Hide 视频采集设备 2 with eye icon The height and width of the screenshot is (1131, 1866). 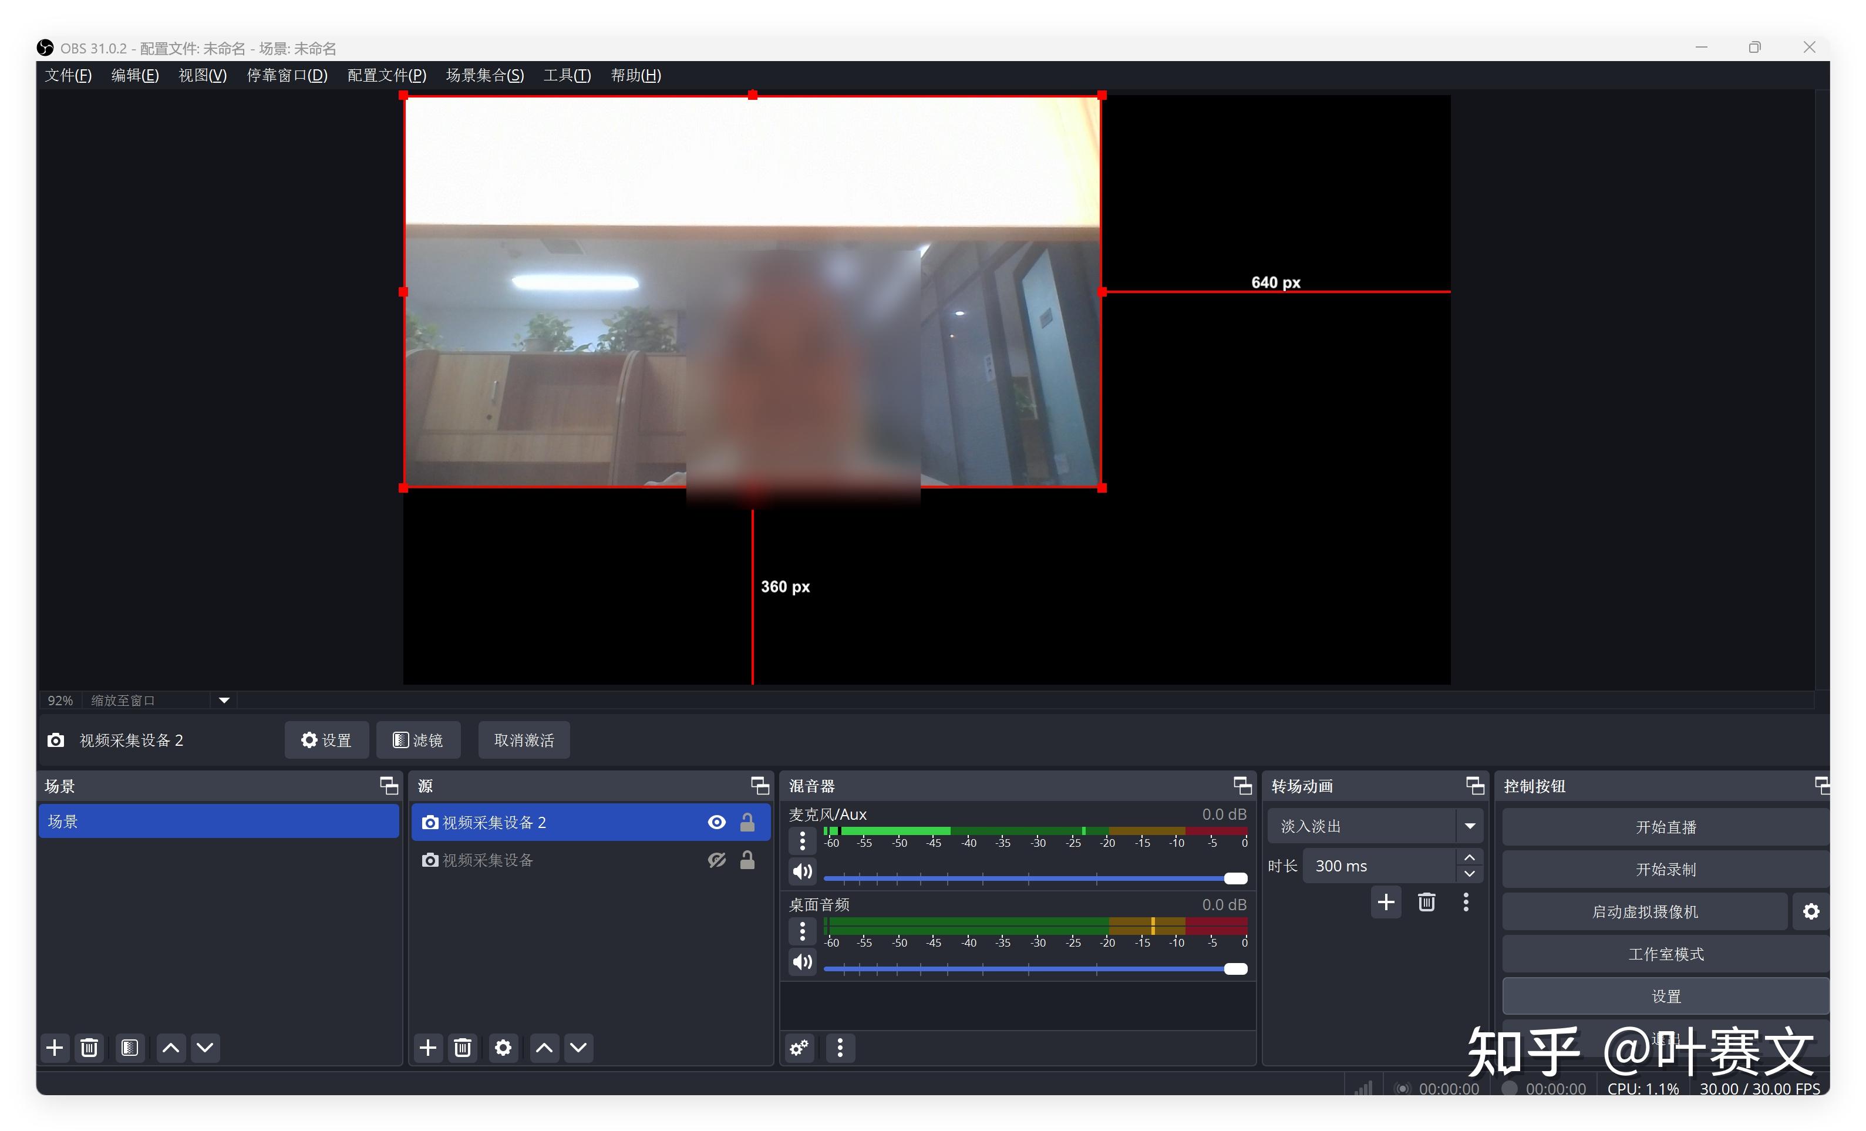click(x=716, y=823)
